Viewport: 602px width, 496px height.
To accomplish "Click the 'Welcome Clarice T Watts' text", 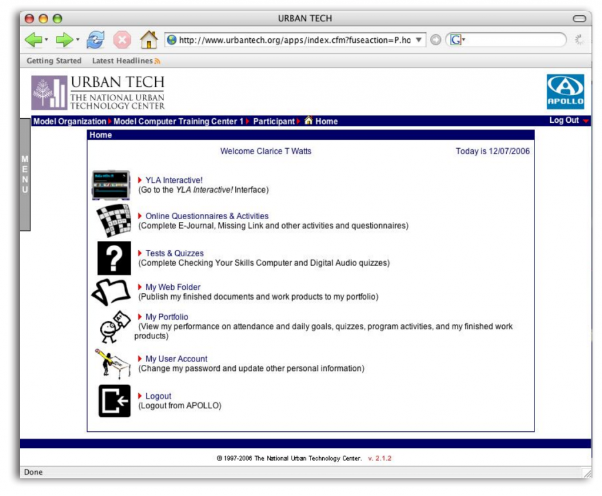I will (266, 151).
